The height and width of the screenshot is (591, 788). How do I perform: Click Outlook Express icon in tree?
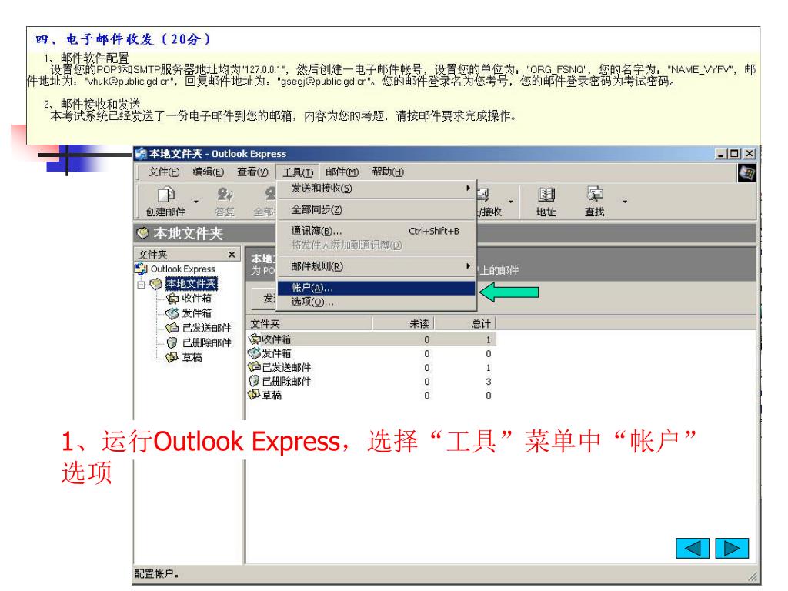[x=142, y=269]
